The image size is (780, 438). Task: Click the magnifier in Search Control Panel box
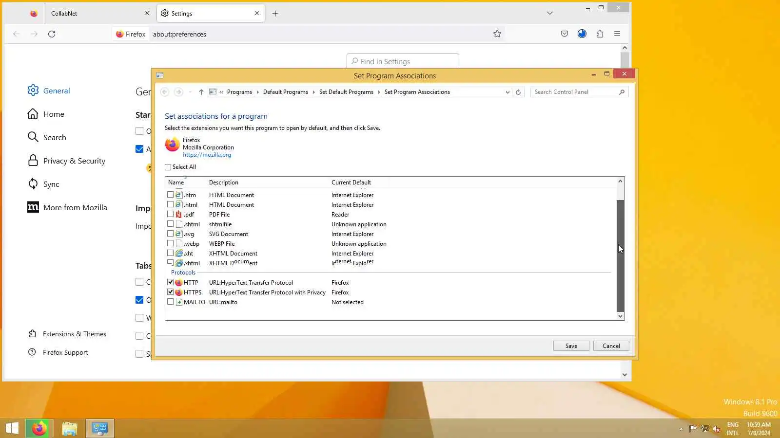coord(622,92)
